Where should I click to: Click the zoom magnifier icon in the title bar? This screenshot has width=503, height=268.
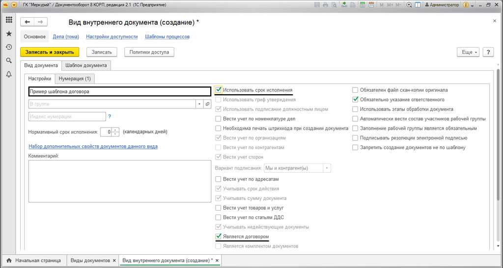[409, 5]
